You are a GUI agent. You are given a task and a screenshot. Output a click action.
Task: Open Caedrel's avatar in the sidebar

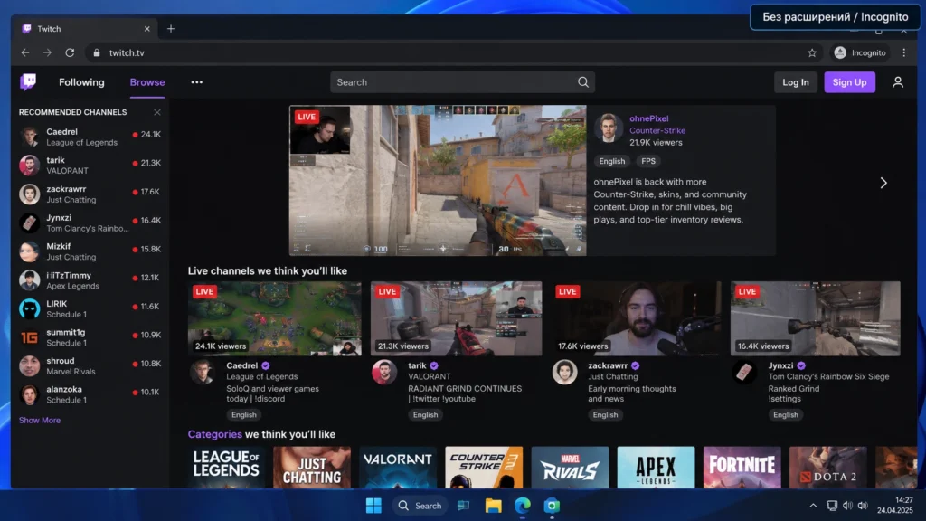30,137
